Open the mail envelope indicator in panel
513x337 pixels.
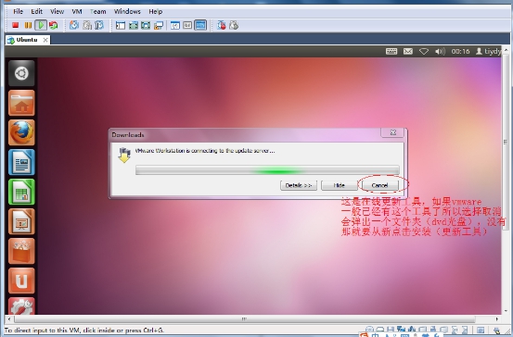point(407,51)
